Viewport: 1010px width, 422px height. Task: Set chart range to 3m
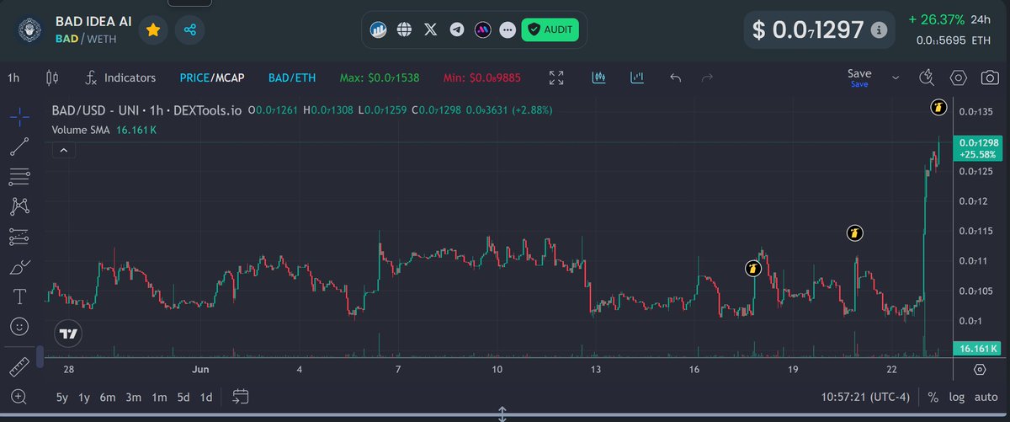click(133, 397)
